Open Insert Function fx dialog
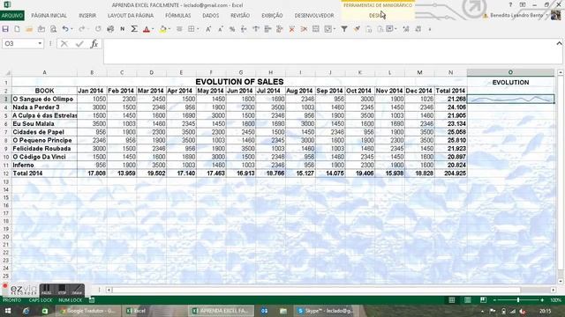Screen dimensions: 565x317 coord(94,44)
